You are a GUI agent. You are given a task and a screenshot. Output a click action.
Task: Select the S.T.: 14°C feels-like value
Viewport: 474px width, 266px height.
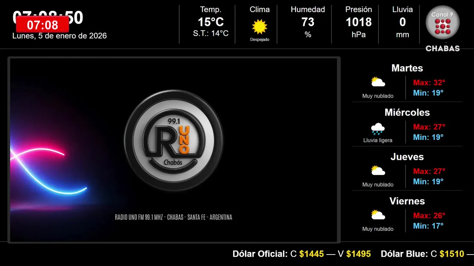point(211,34)
